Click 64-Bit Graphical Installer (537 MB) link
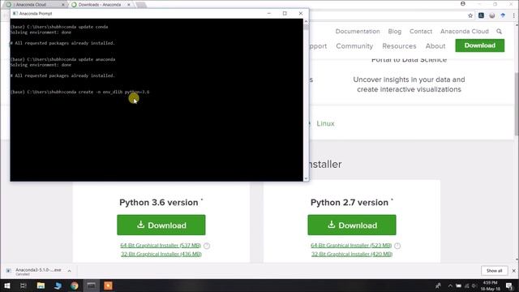 161,245
